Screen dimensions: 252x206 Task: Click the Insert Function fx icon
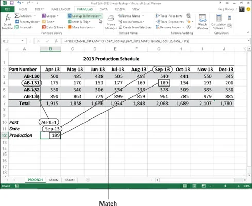click(x=8, y=18)
